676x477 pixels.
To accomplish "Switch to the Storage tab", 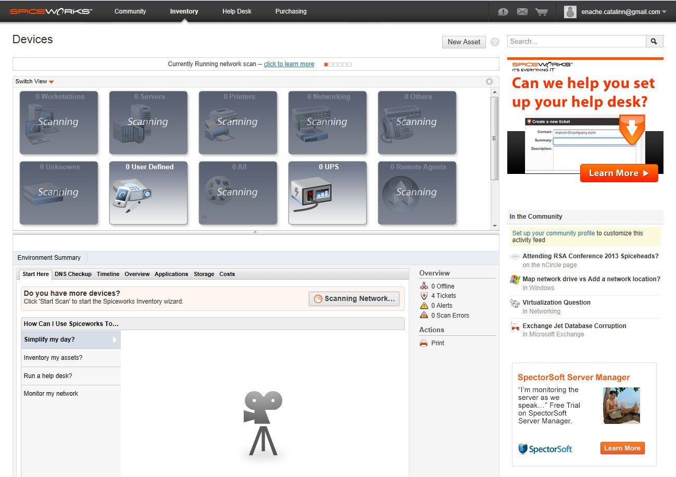I will click(204, 274).
